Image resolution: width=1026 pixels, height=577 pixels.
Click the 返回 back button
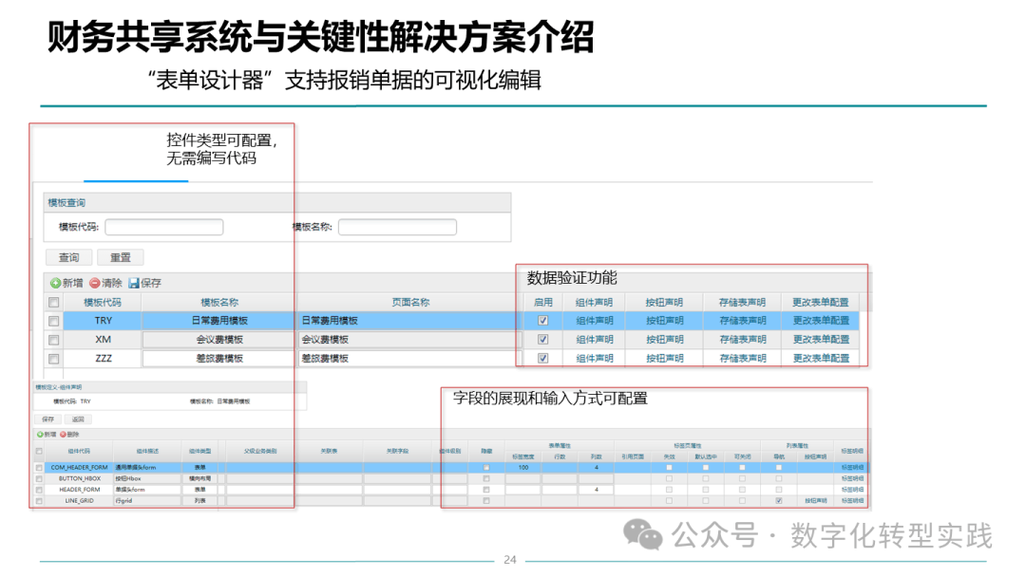(x=78, y=419)
